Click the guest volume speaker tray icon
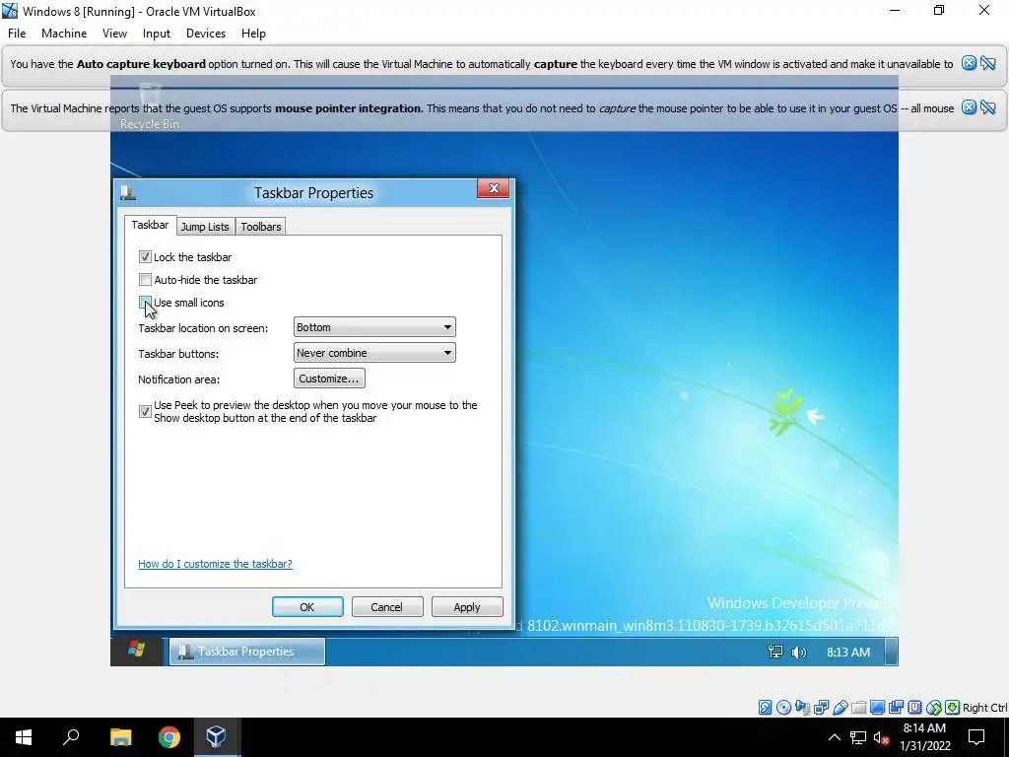The width and height of the screenshot is (1009, 757). (x=798, y=653)
